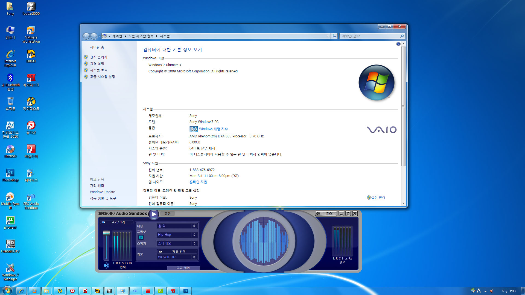
Task: Select the UltraISO desktop icon
Action: tap(10, 151)
